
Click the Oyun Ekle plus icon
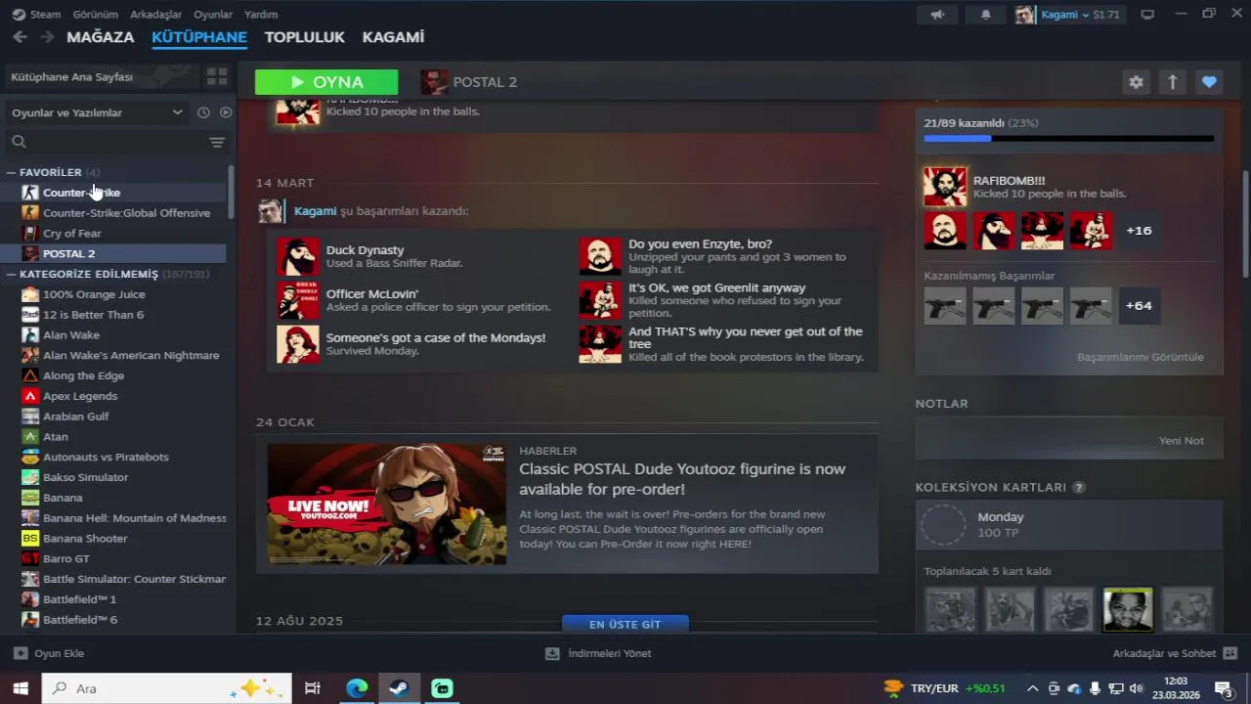click(21, 653)
